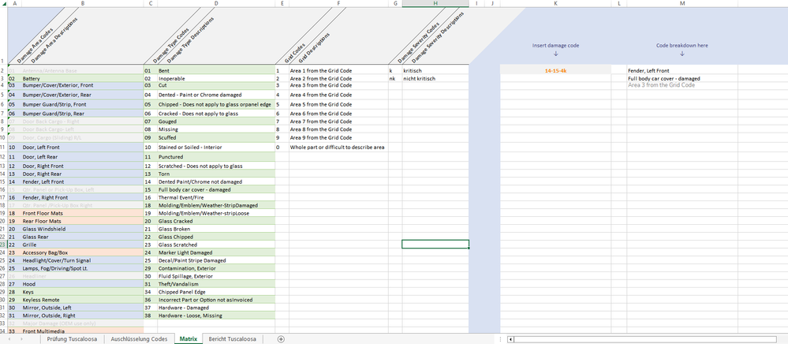
Task: Select column K header
Action: coord(555,3)
